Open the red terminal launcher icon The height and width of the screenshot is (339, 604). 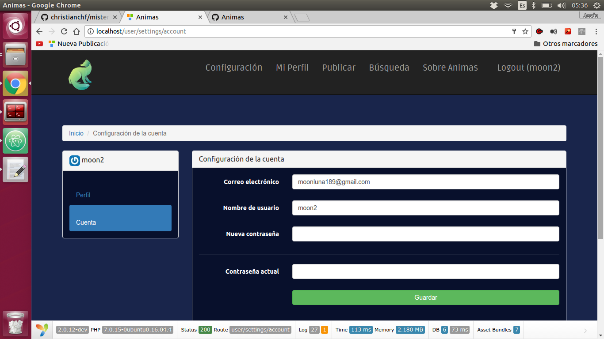(15, 112)
